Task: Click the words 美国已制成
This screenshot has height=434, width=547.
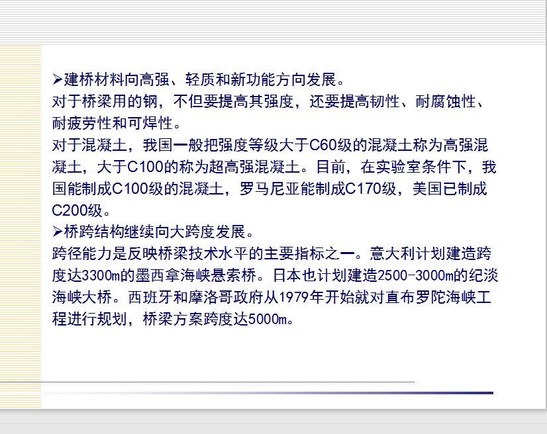Action: pyautogui.click(x=450, y=189)
